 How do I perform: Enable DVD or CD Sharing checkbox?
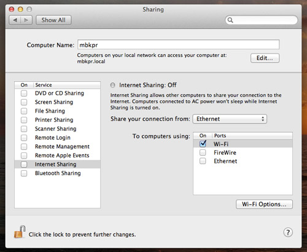point(24,93)
